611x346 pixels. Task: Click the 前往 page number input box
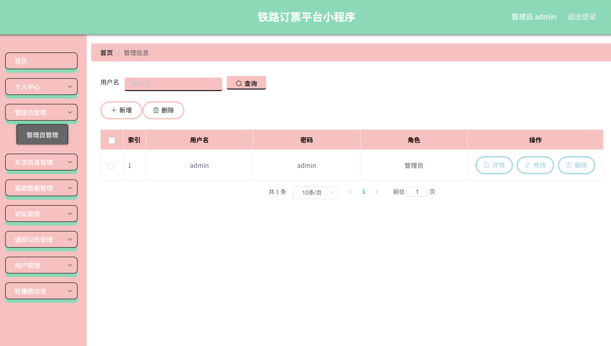click(416, 192)
